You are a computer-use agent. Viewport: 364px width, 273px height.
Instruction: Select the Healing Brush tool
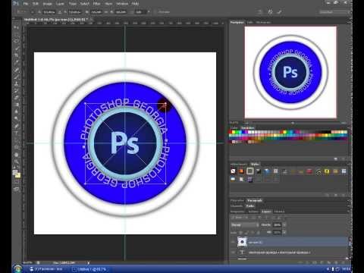[x=17, y=70]
